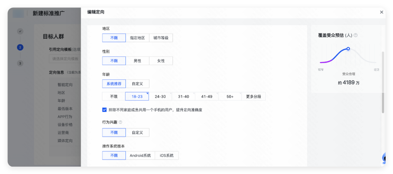Select 女性 gender option
Image resolution: width=393 pixels, height=174 pixels.
(x=161, y=61)
